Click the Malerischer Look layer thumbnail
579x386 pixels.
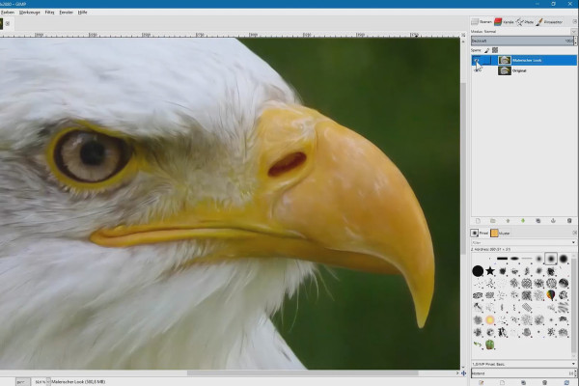(x=505, y=60)
